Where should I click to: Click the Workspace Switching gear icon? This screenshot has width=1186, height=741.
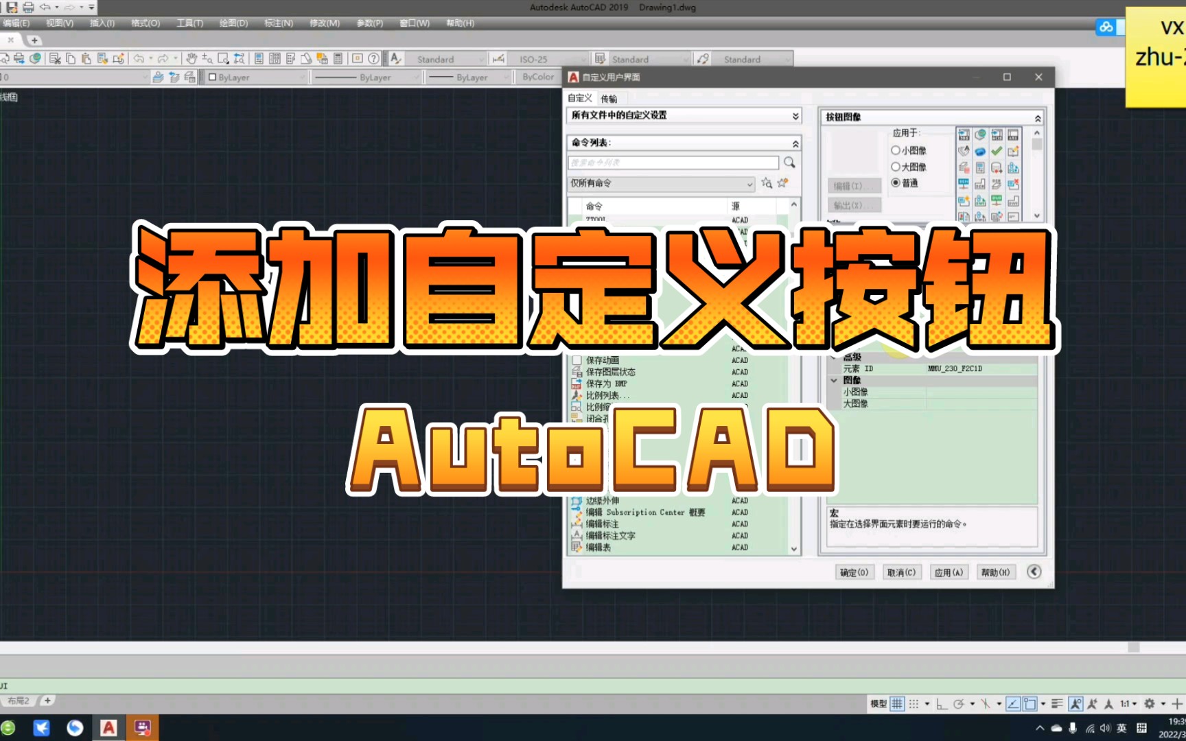coord(1150,703)
